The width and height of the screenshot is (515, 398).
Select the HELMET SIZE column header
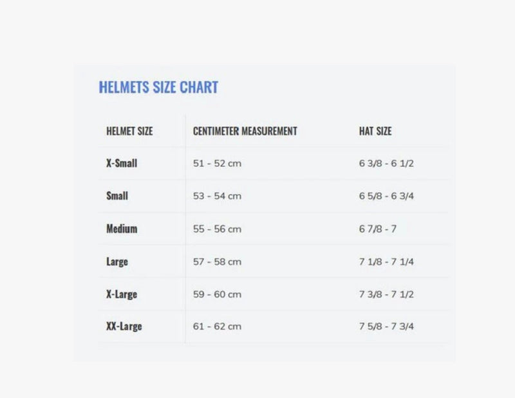pyautogui.click(x=129, y=131)
